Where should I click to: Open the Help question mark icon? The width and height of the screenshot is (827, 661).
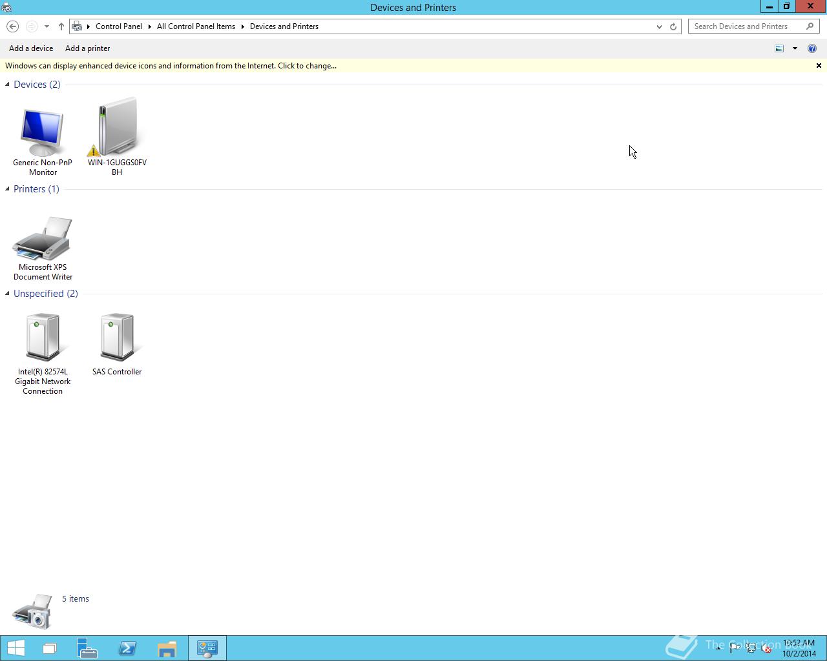(x=812, y=48)
